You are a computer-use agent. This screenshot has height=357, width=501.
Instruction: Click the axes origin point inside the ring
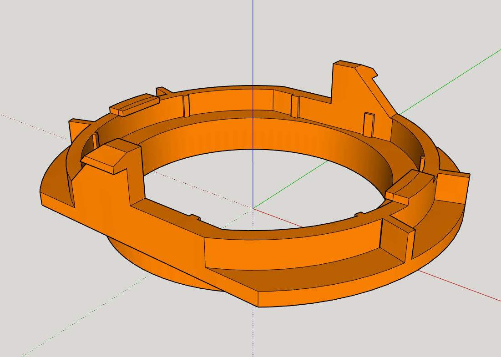click(x=253, y=209)
